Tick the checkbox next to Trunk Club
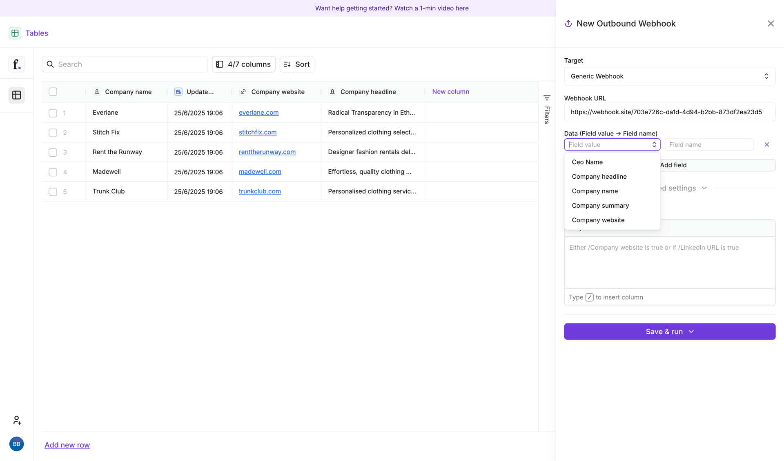Screen dimensions: 784x461 (53, 192)
